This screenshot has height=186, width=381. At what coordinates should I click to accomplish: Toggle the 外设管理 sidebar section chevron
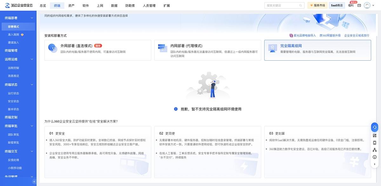click(32, 176)
